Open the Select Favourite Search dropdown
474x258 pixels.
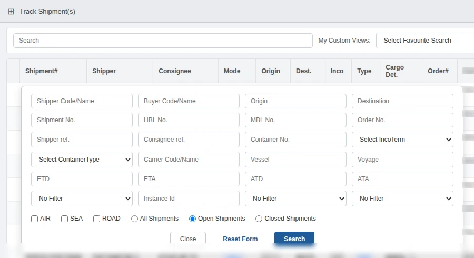pos(425,41)
